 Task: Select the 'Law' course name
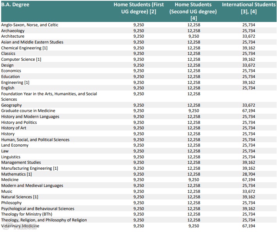pos(5,151)
